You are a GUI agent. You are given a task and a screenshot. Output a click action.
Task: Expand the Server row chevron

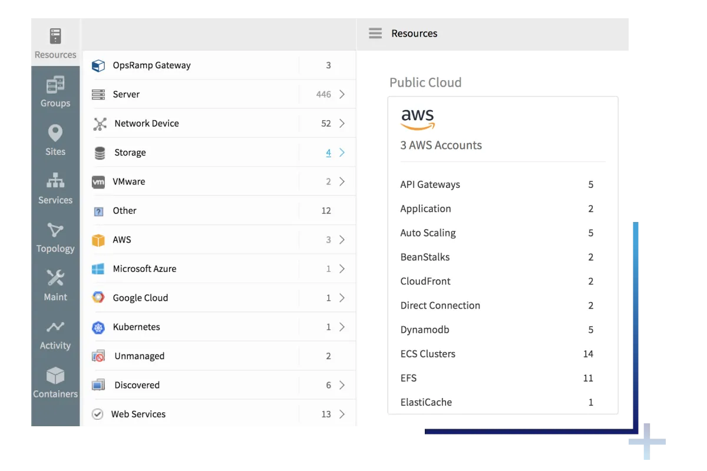click(342, 94)
